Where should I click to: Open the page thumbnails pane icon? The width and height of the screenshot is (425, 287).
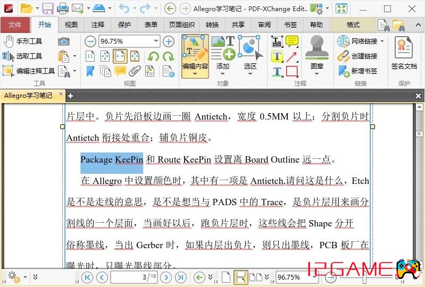tap(105, 71)
